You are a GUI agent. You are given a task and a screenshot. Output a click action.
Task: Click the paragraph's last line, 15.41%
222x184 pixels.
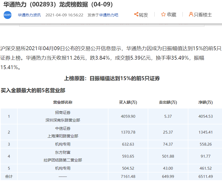[11, 67]
